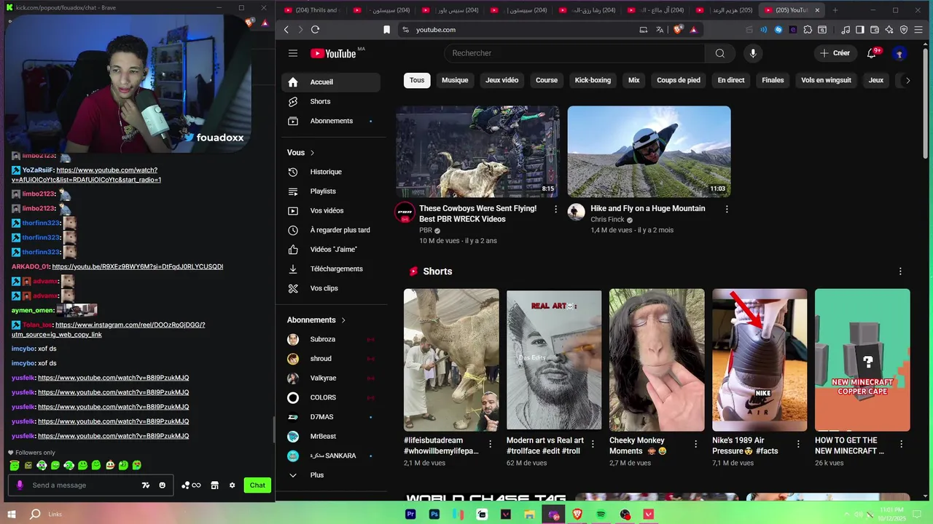Screen dimensions: 933x524
Task: Open ARKADO_01's youtu.be link in chat
Action: click(x=138, y=266)
